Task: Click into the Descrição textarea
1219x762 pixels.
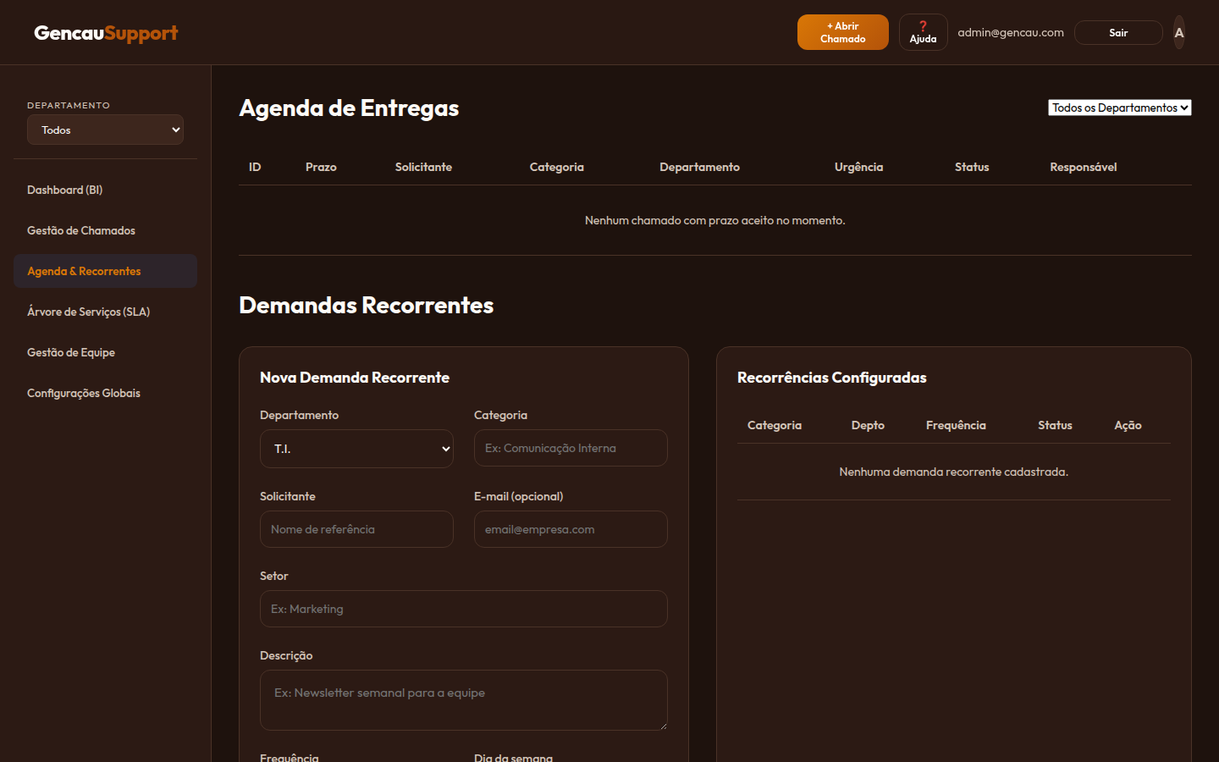Action: [x=464, y=700]
